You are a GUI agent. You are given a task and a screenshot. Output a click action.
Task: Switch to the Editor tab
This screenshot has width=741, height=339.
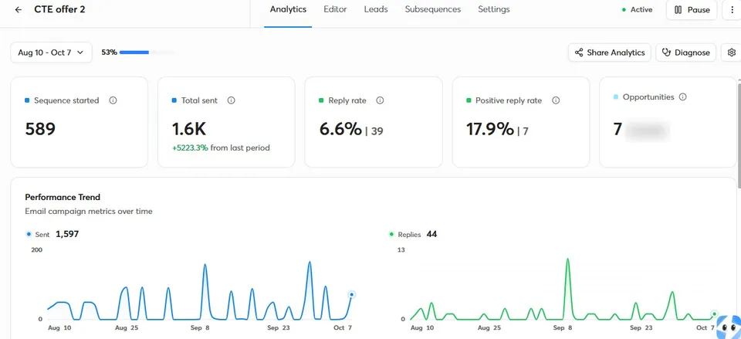[x=335, y=9]
